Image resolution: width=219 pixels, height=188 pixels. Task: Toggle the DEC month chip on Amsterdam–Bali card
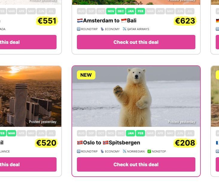(121, 11)
